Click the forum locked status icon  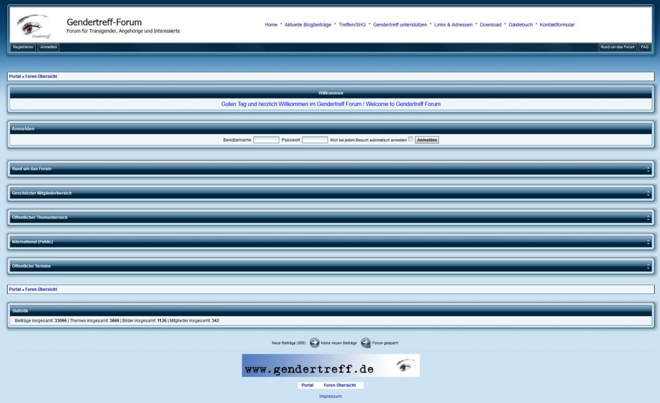[365, 343]
